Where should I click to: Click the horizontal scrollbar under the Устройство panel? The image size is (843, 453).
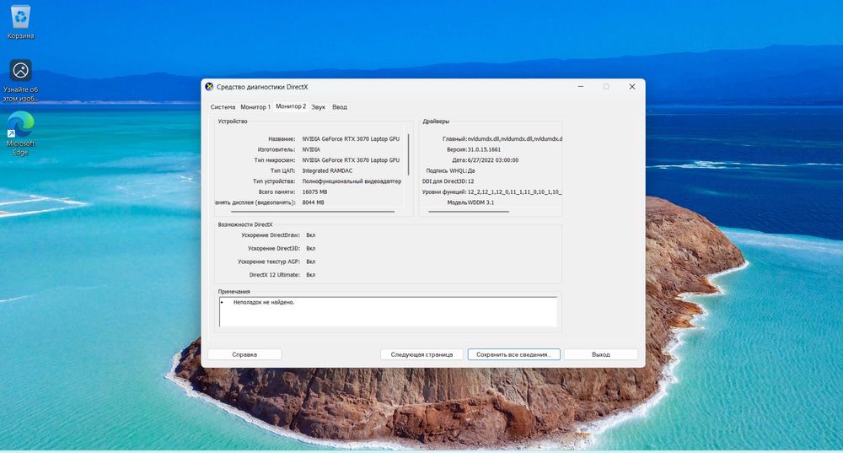[x=313, y=212]
